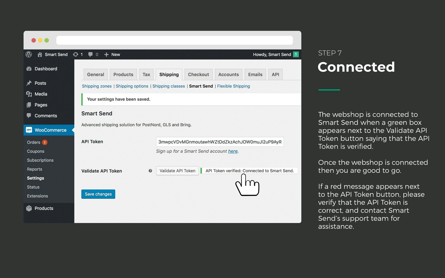Open Reports submenu item
The height and width of the screenshot is (278, 445).
(x=34, y=169)
